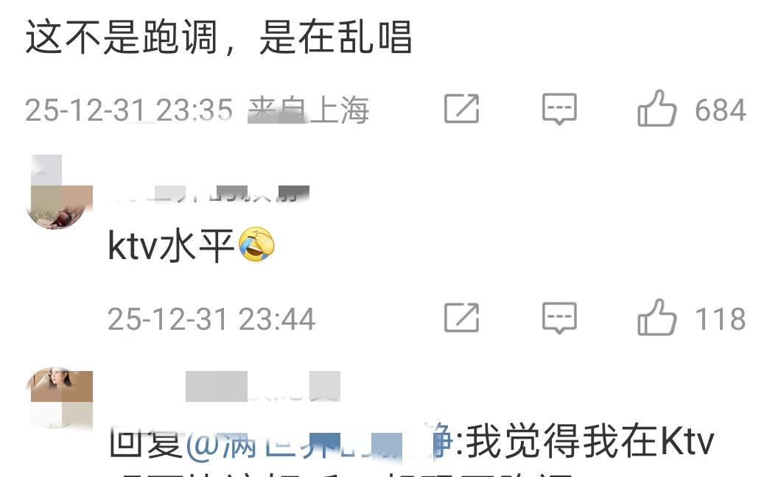Click timestamp 25-12-31 23:44

tap(211, 318)
